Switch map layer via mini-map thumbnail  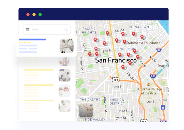tap(86, 110)
